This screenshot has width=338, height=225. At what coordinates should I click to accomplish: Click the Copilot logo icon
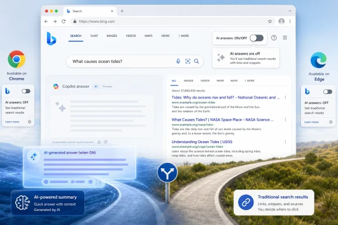point(56,86)
